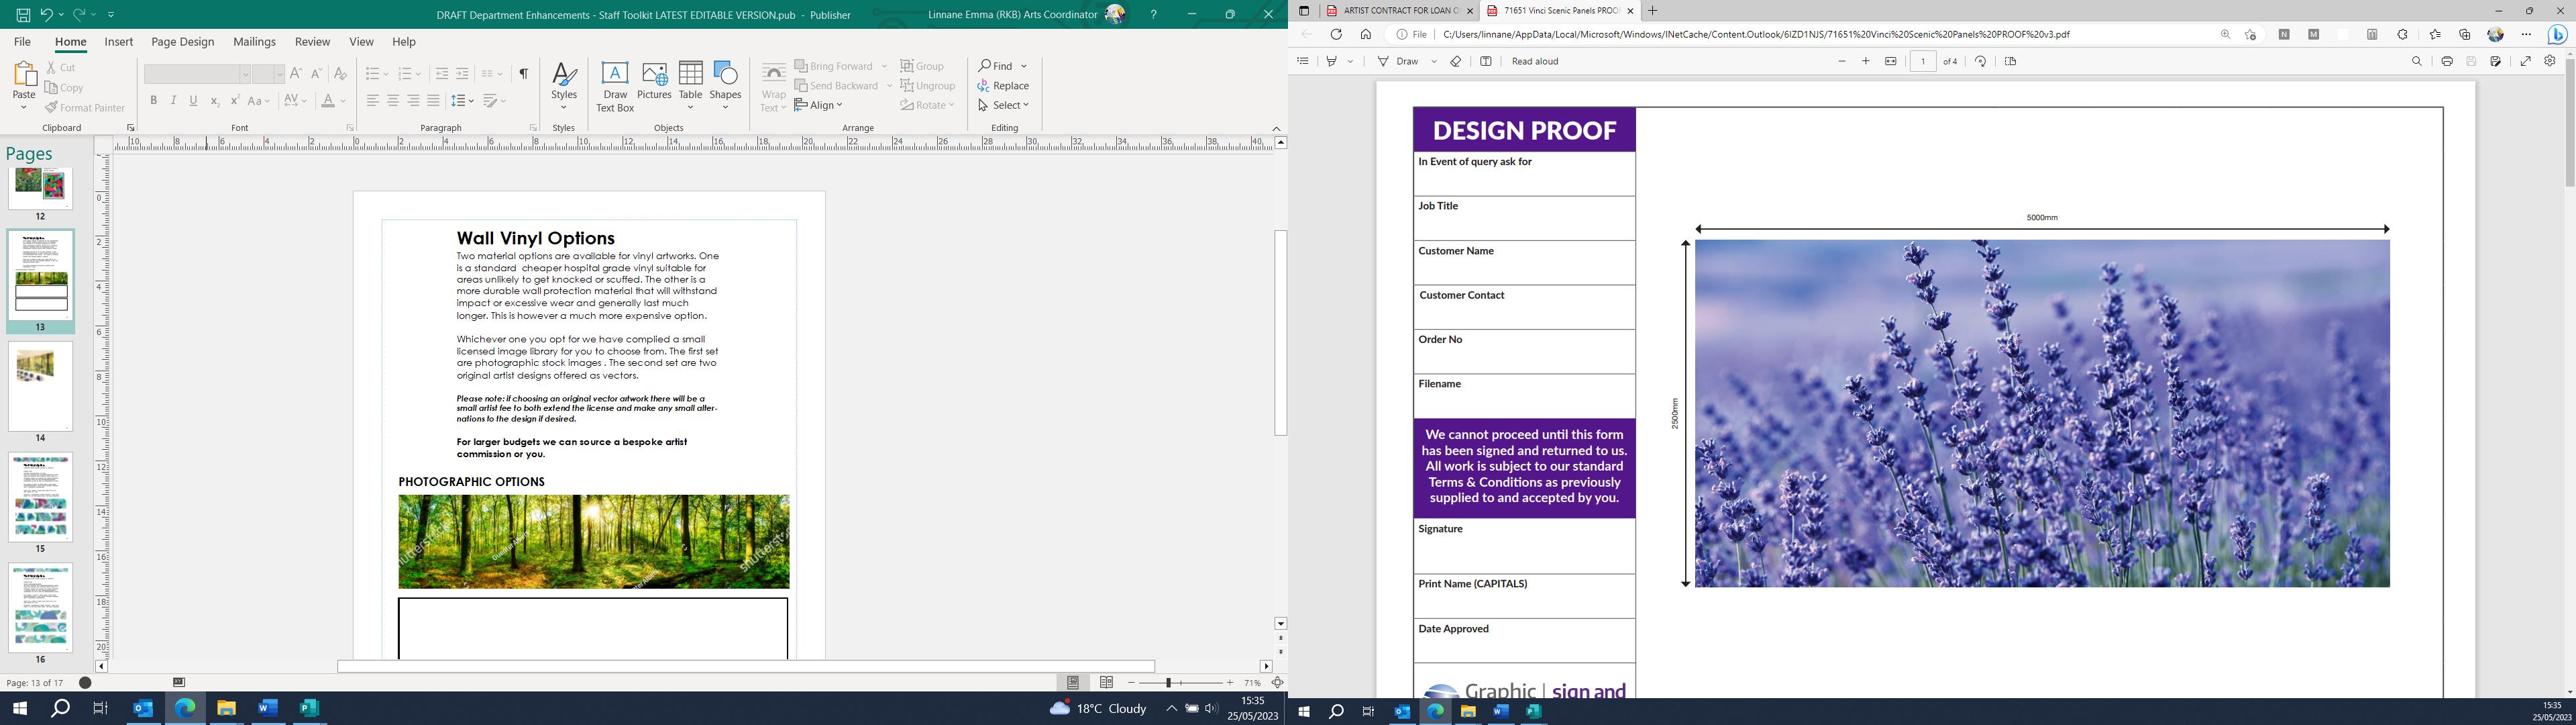Viewport: 2576px width, 725px height.
Task: Toggle Underline formatting in Publisher
Action: pyautogui.click(x=193, y=101)
